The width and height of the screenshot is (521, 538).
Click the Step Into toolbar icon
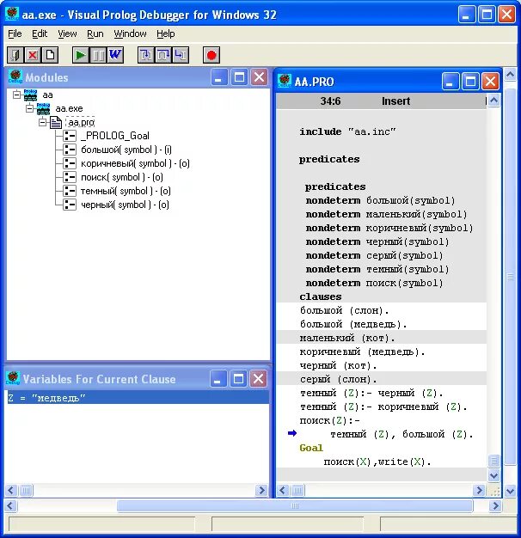point(146,55)
